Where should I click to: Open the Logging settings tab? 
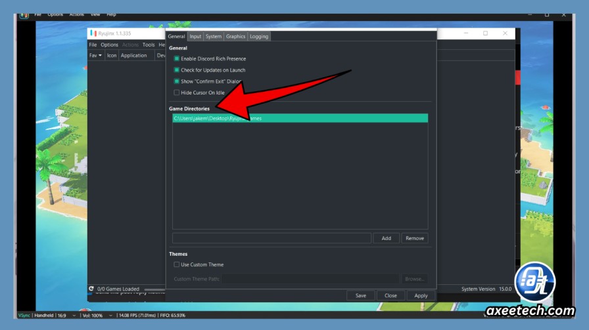click(259, 36)
